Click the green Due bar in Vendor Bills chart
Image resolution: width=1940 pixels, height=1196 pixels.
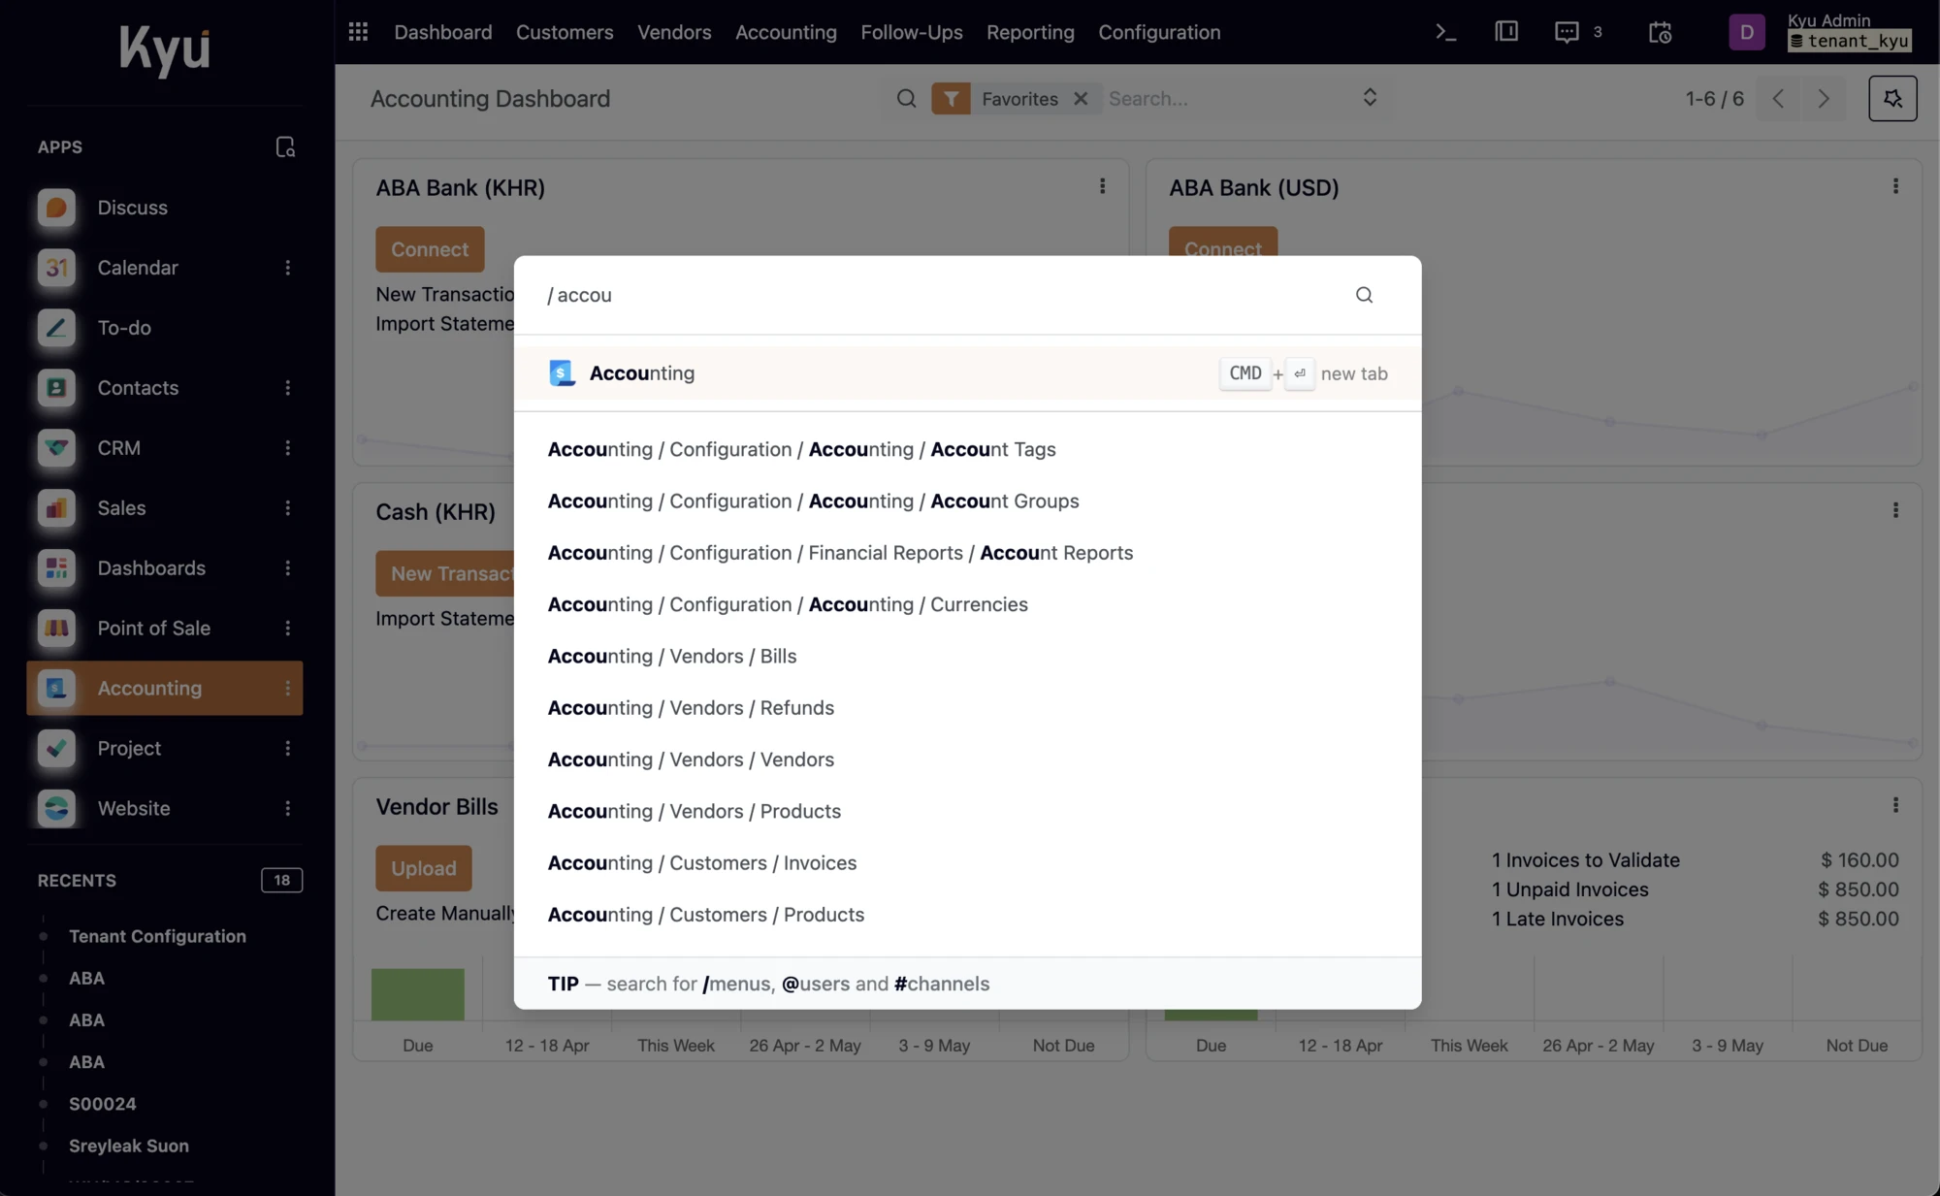tap(417, 992)
